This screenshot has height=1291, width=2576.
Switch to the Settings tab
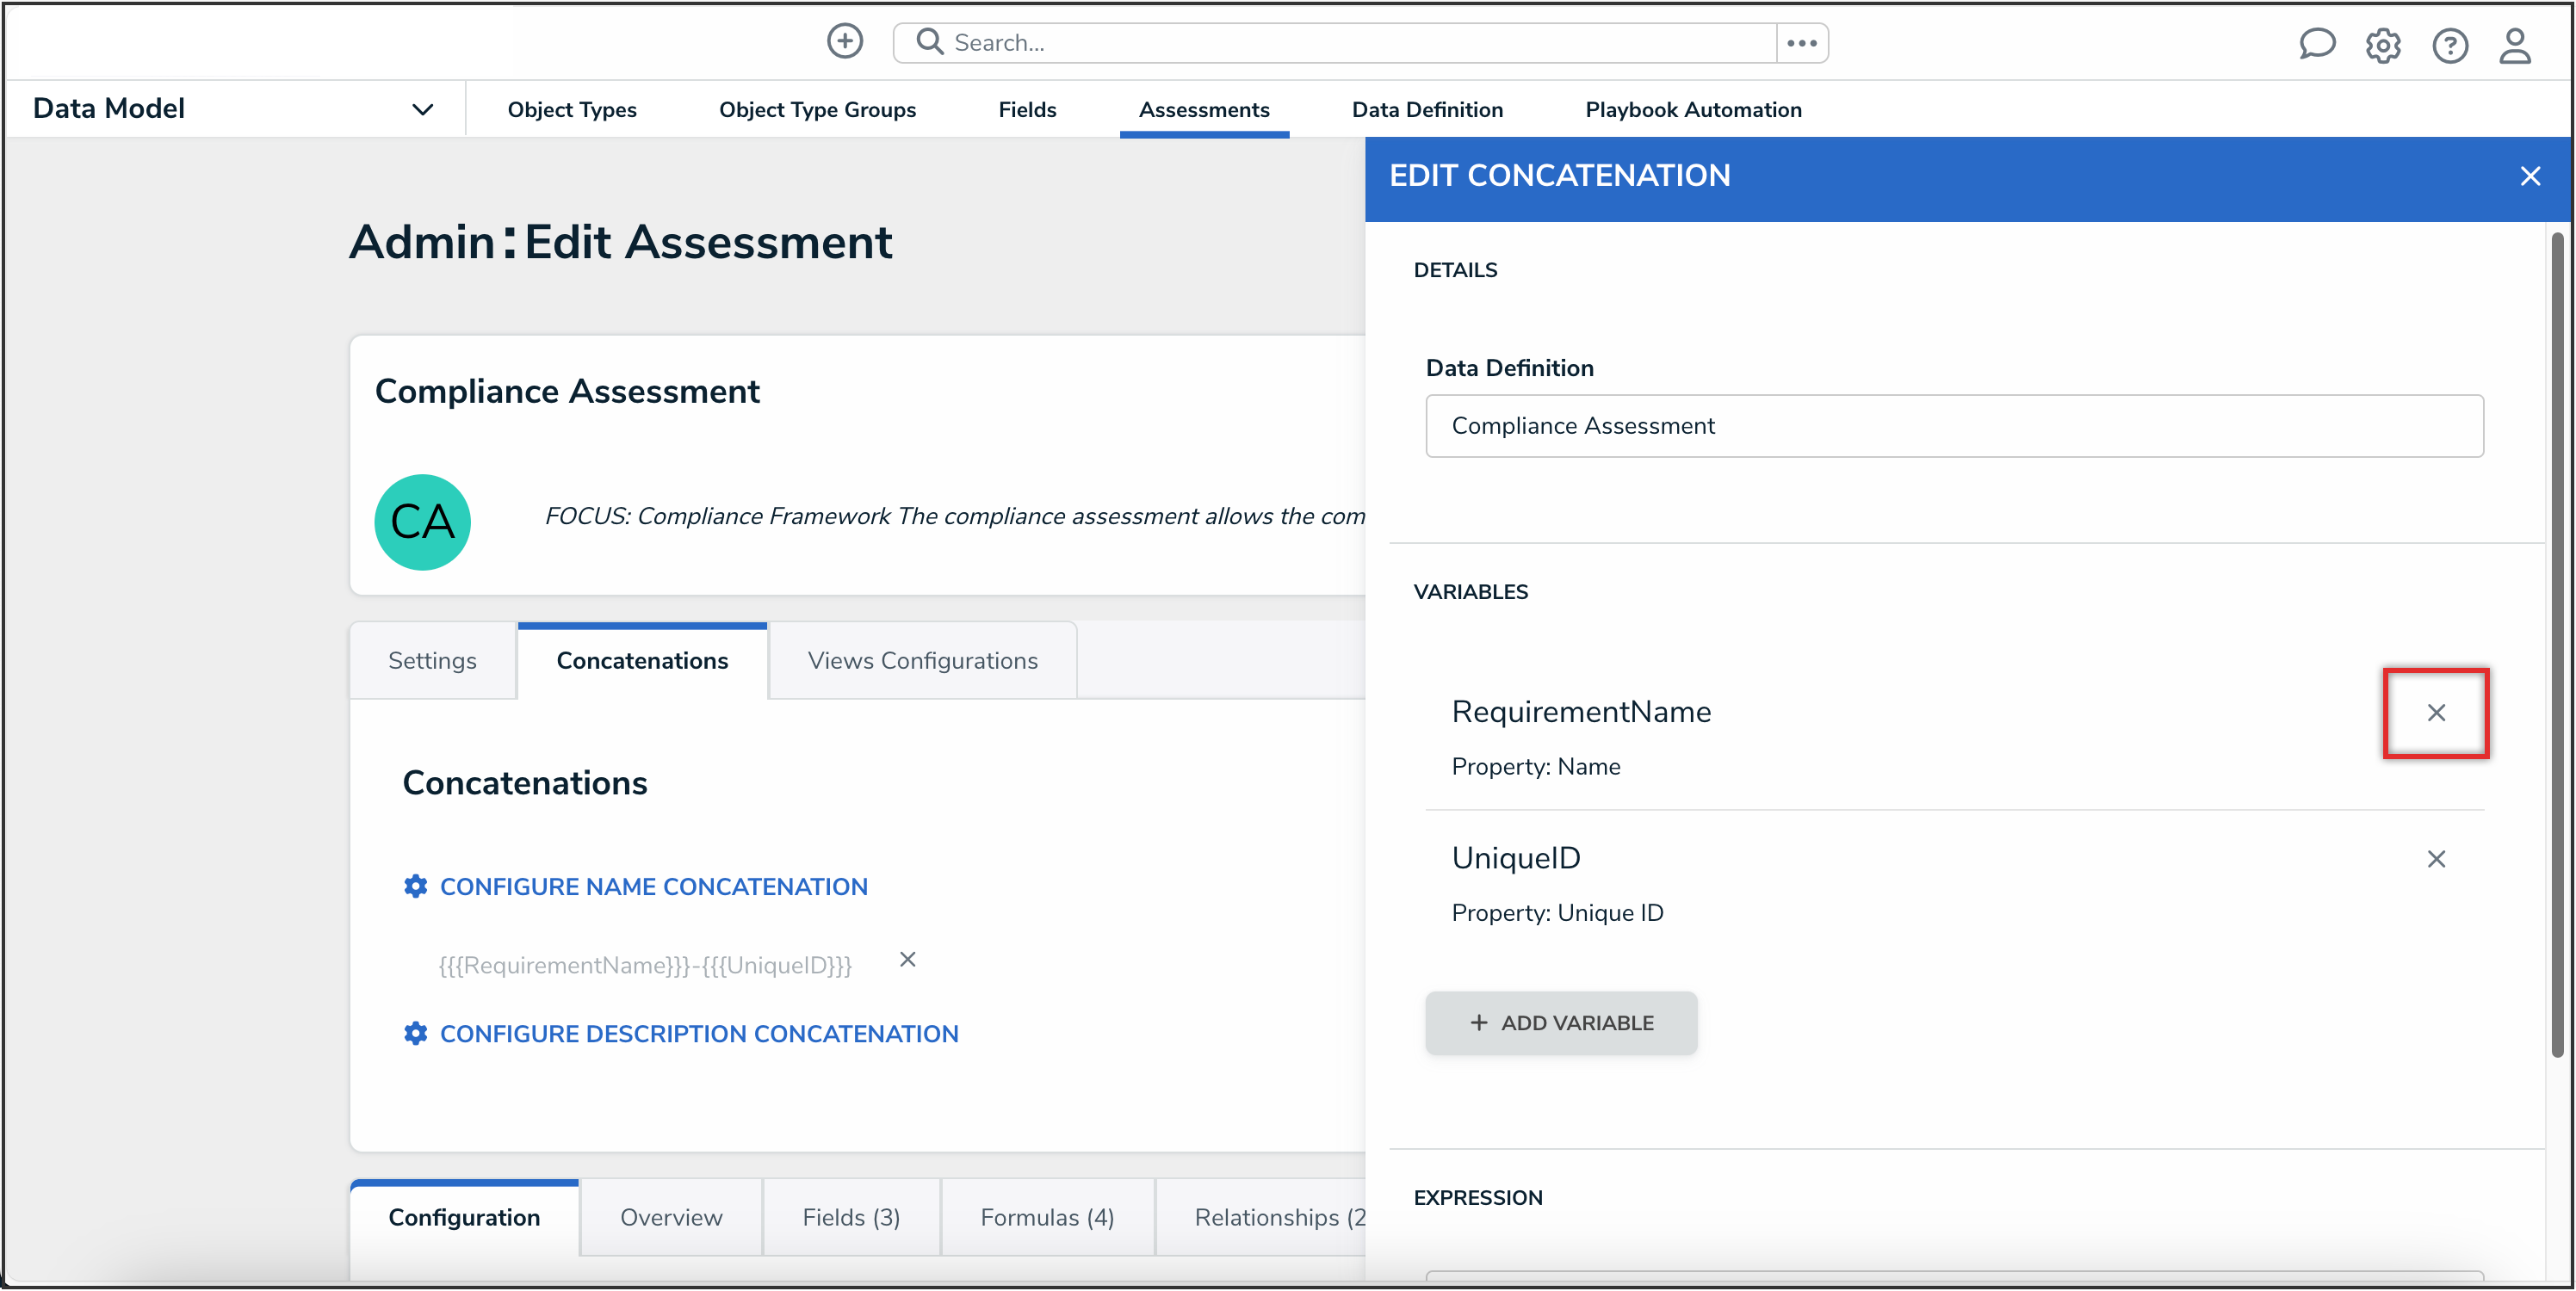point(432,661)
